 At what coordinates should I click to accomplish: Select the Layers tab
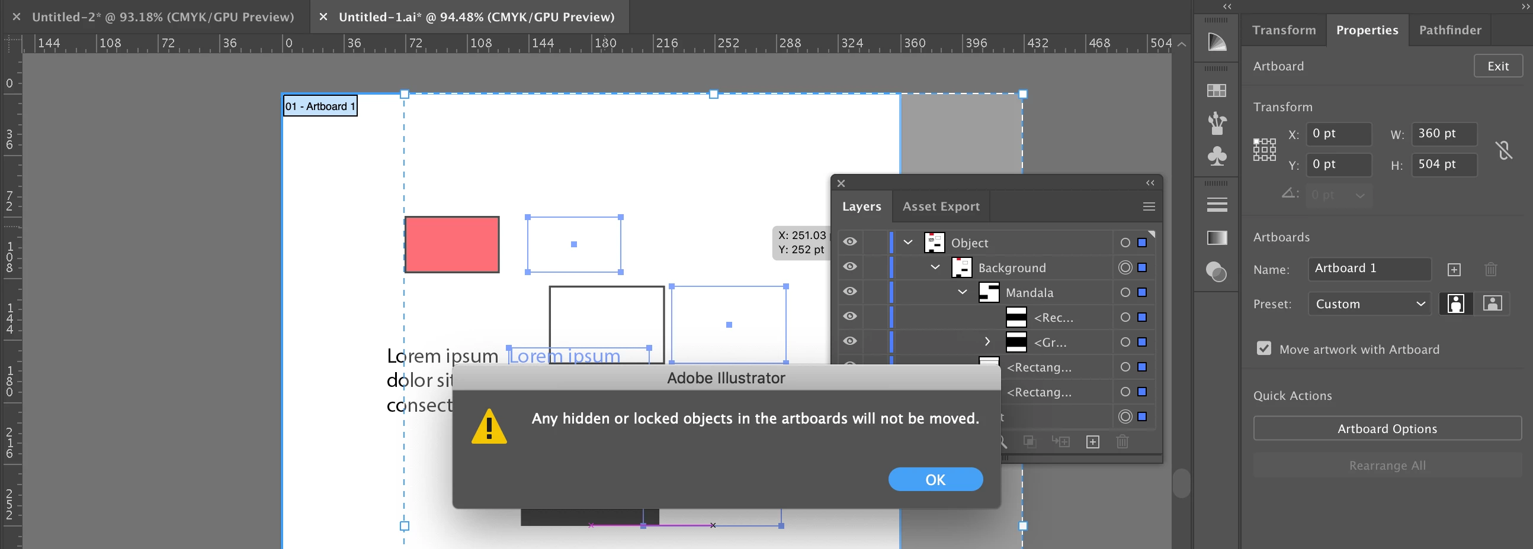(861, 207)
